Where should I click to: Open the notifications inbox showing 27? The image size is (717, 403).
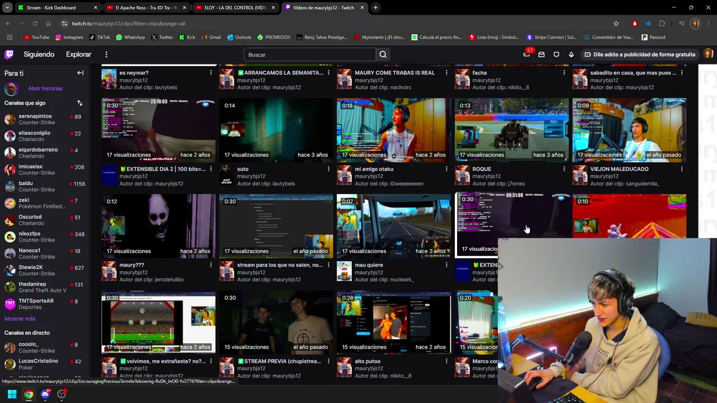[x=527, y=54]
